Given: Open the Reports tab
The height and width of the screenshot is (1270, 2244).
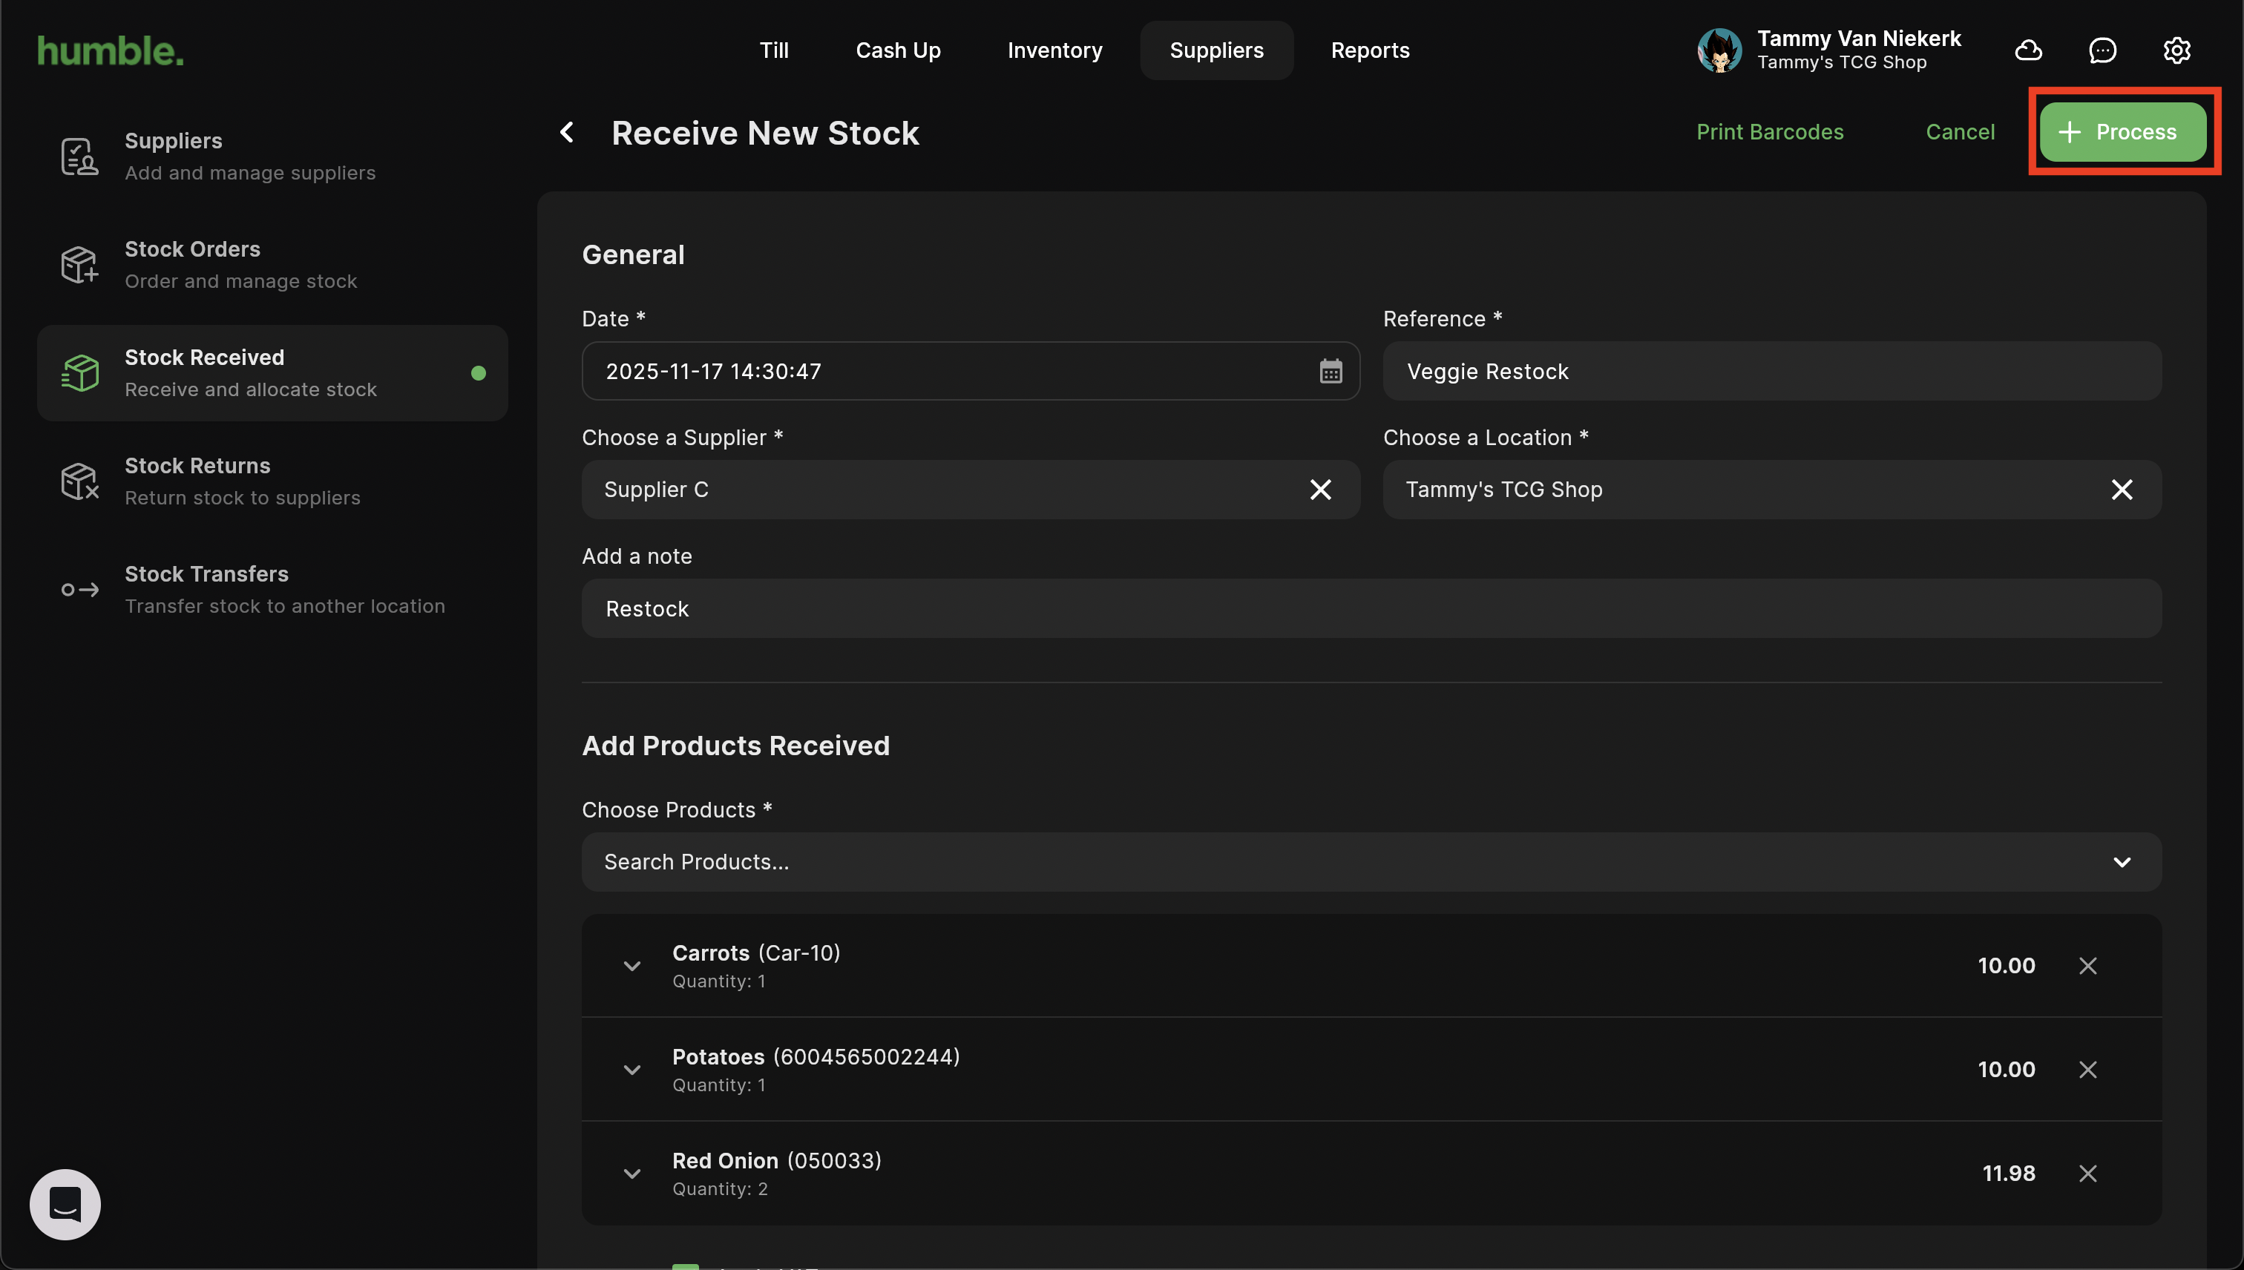Looking at the screenshot, I should point(1370,50).
